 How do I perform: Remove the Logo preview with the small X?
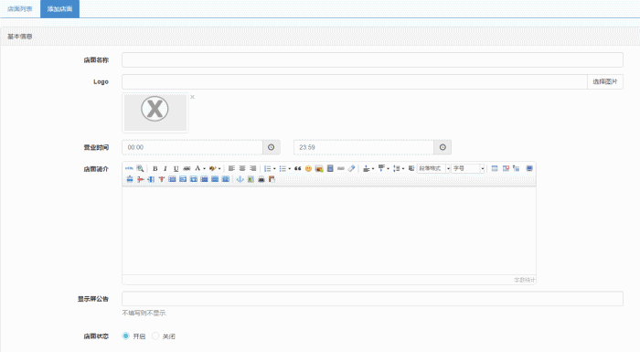[192, 97]
